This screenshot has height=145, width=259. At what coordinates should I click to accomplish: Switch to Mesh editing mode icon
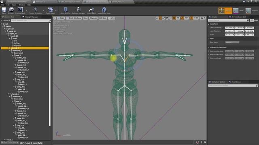click(236, 11)
